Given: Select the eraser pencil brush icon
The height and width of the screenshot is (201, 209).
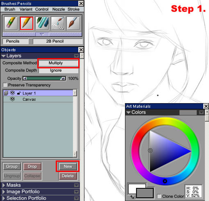Looking at the screenshot, I should click(11, 23).
